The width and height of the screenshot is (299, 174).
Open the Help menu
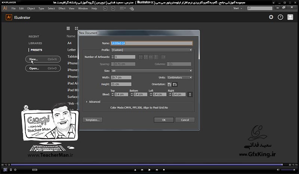pos(94,8)
